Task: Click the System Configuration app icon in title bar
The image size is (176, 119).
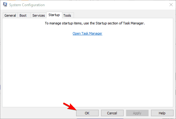Action: (5, 5)
